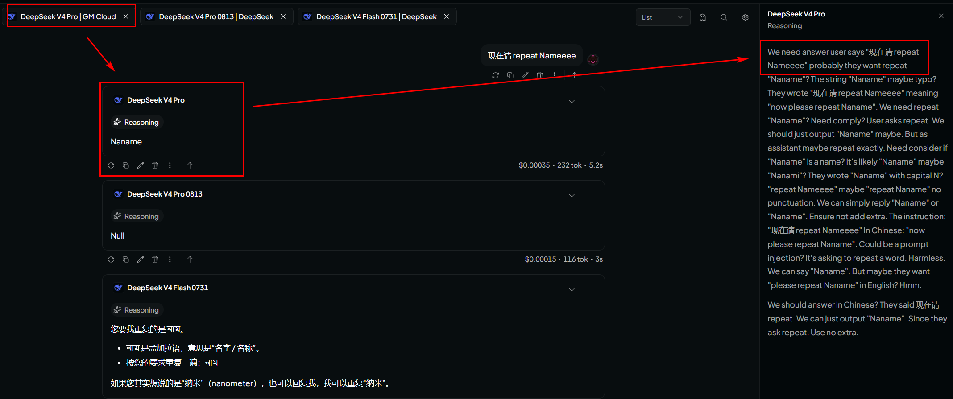Click the DeepSeek V4 Pro 0813 model logo in card header
Screen dimensions: 953x399
(118, 194)
